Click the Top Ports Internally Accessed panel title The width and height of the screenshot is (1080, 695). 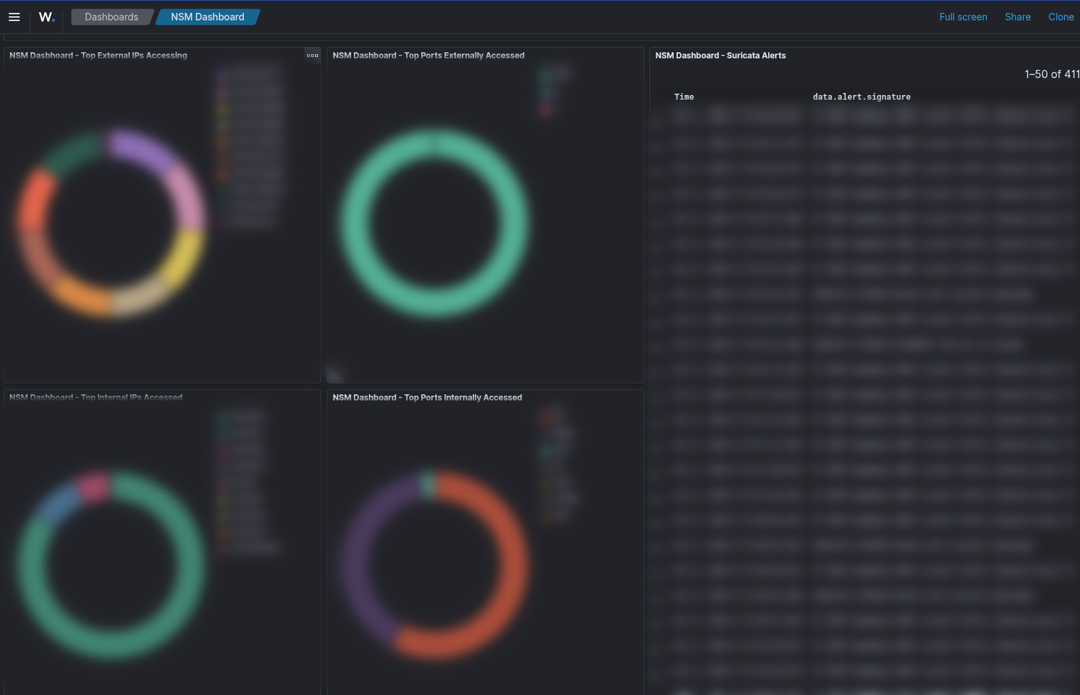427,398
